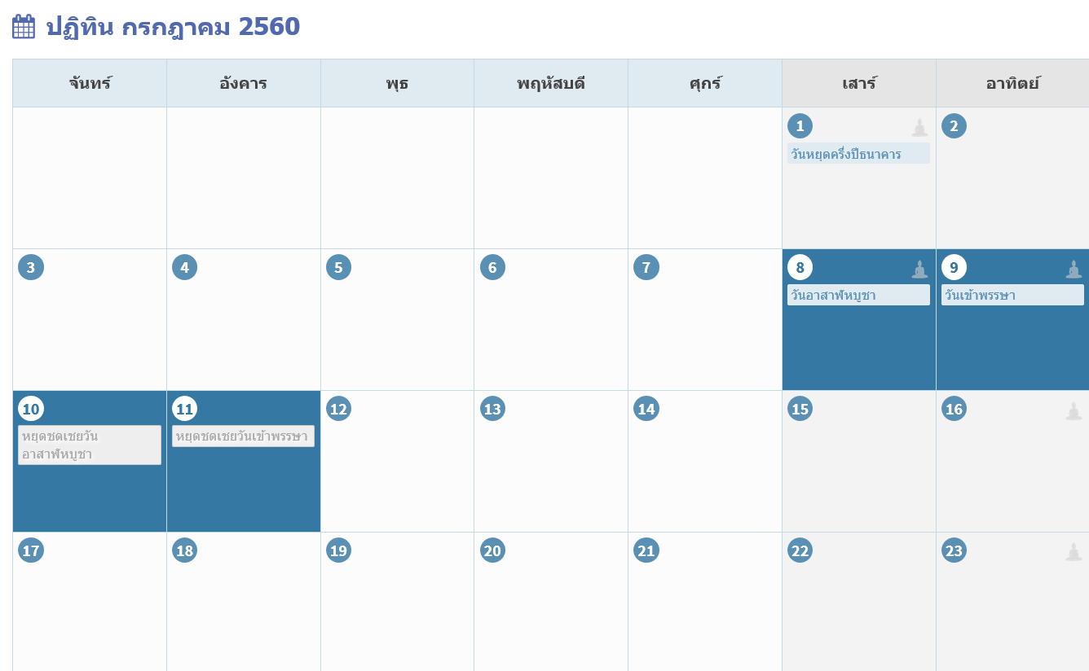
Task: Select the date circle numbered 11
Action: 185,409
